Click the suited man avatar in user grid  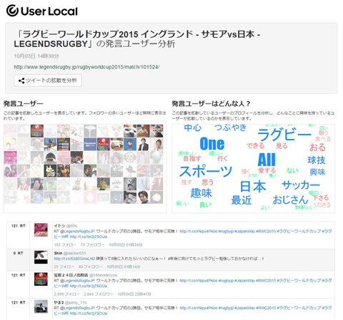[x=143, y=144]
